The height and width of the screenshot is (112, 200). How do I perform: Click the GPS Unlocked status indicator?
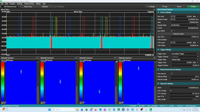click(190, 106)
